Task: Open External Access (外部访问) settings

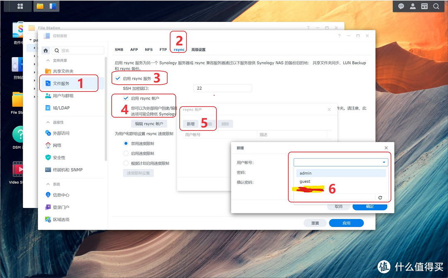Action: tap(57, 133)
